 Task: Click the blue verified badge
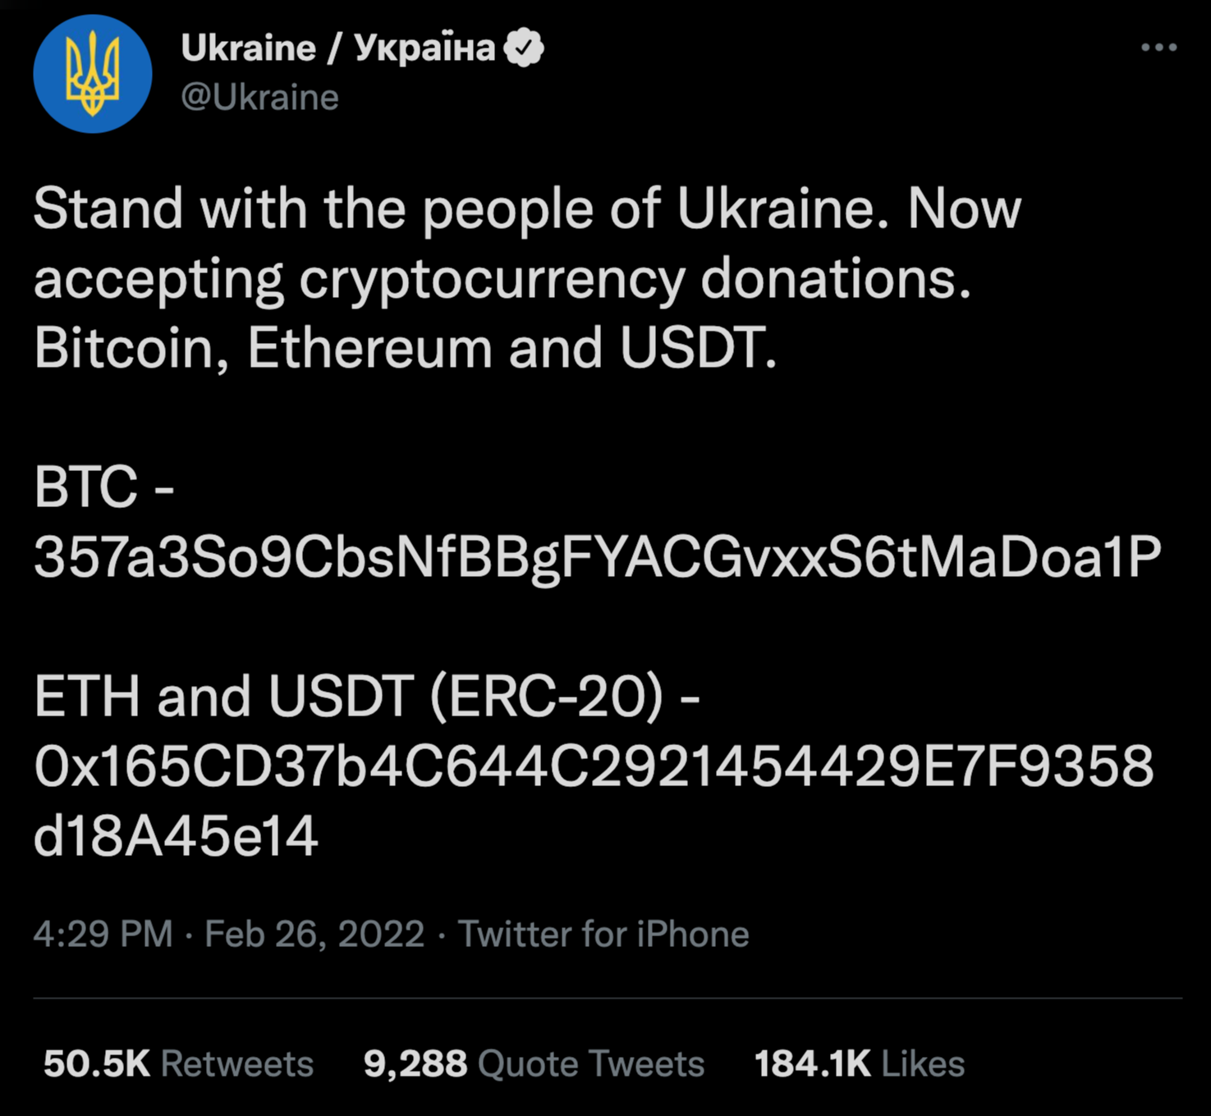(x=526, y=47)
